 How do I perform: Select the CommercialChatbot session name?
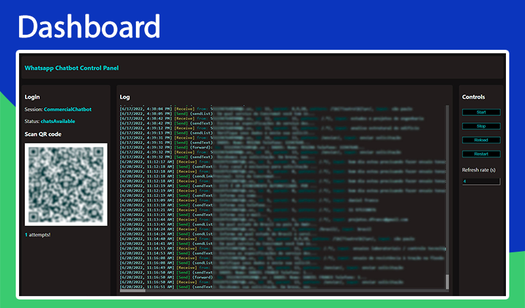[x=68, y=109]
